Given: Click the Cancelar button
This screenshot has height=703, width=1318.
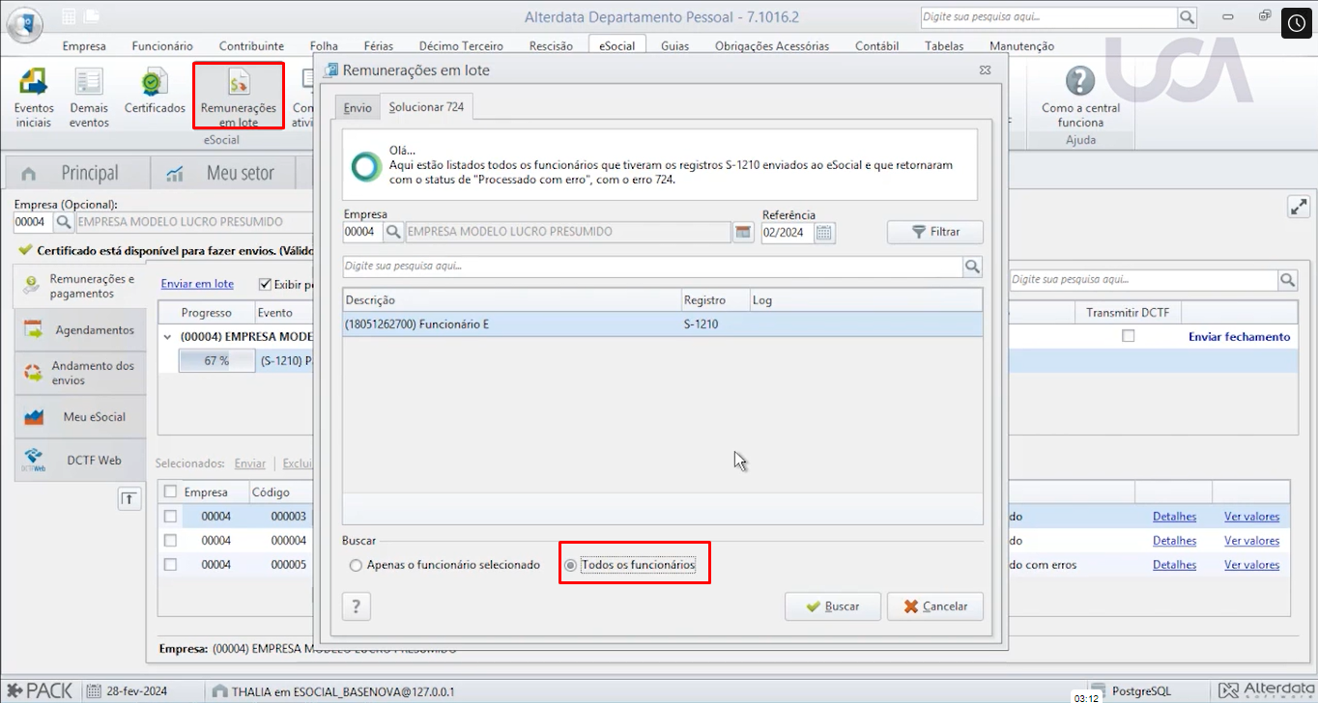Looking at the screenshot, I should pos(934,606).
